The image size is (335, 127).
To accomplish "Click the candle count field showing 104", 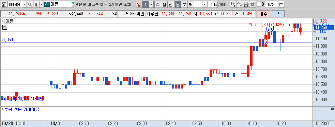I will click(x=213, y=4).
